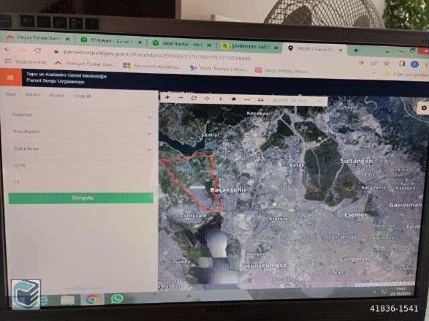Open the browser profile avatar

coord(414,64)
